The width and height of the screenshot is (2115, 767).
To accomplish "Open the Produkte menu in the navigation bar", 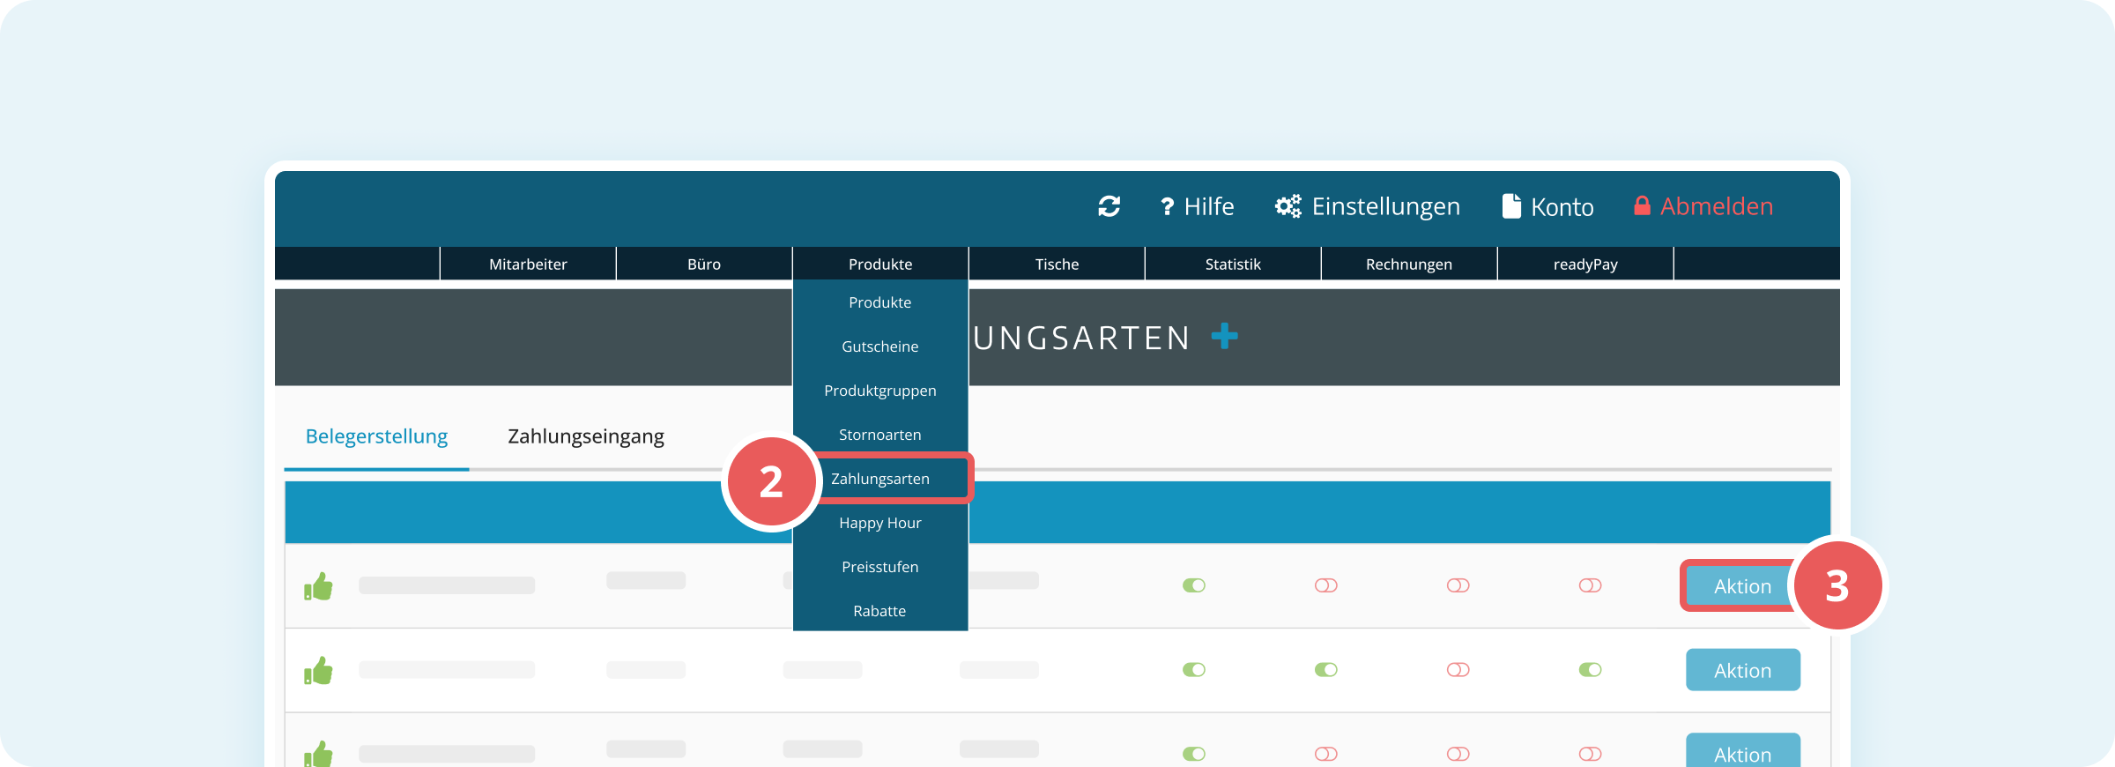I will [880, 264].
